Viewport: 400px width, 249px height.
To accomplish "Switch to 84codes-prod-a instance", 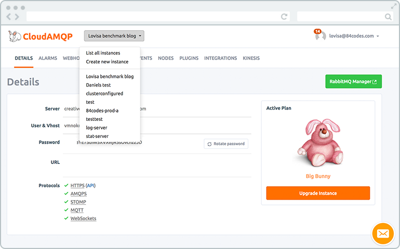I will pyautogui.click(x=102, y=110).
